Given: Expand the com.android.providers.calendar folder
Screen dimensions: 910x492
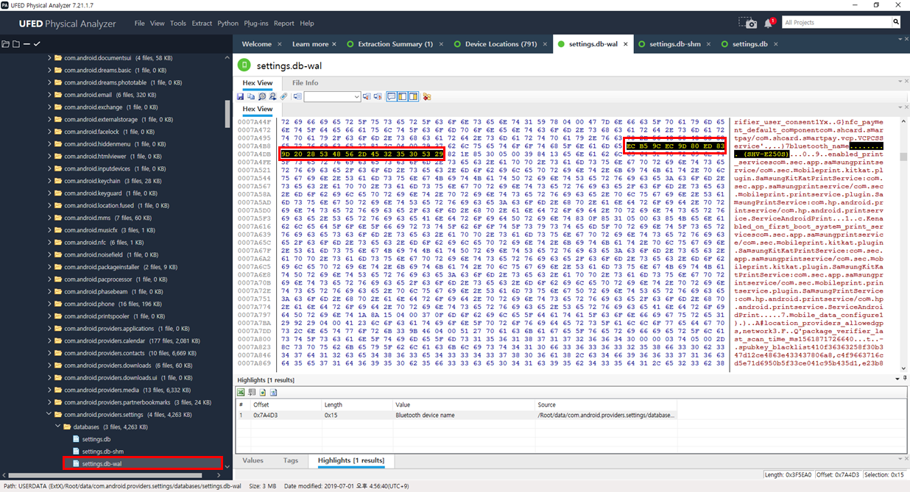Looking at the screenshot, I should [49, 341].
